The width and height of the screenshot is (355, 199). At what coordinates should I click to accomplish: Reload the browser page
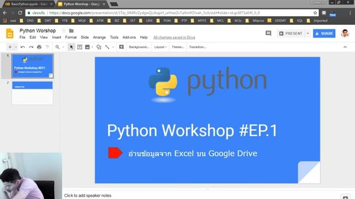click(20, 13)
